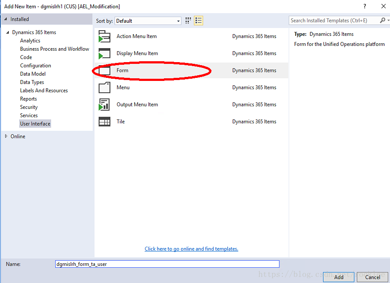The image size is (390, 283).
Task: Close the Add New Item dialog
Action: pos(383,6)
